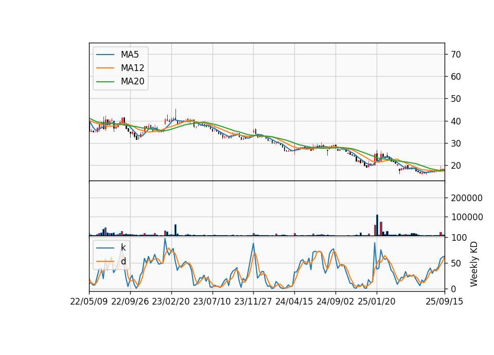Click the 25/01/20 date tick label
The width and height of the screenshot is (494, 355).
(x=377, y=301)
